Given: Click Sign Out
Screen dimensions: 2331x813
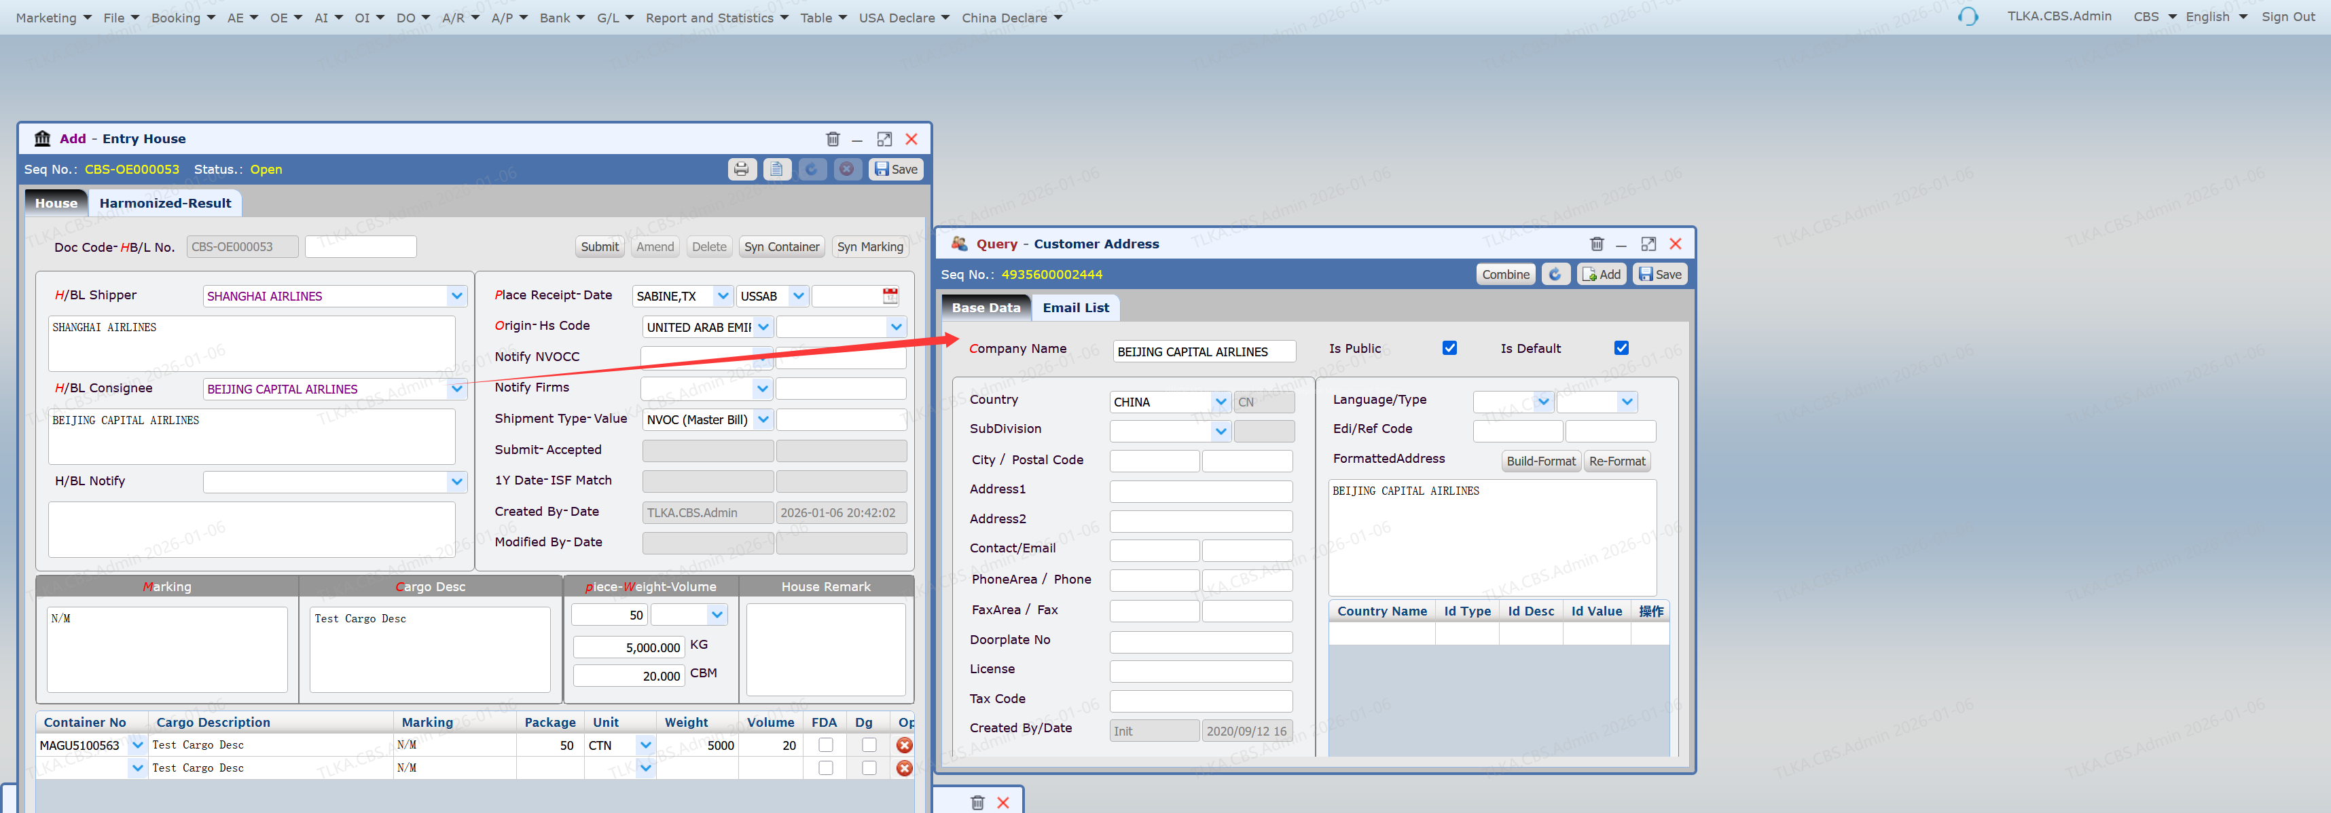Looking at the screenshot, I should 2288,17.
